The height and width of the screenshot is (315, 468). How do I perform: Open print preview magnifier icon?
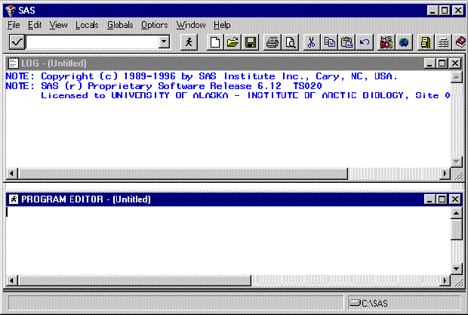(290, 42)
